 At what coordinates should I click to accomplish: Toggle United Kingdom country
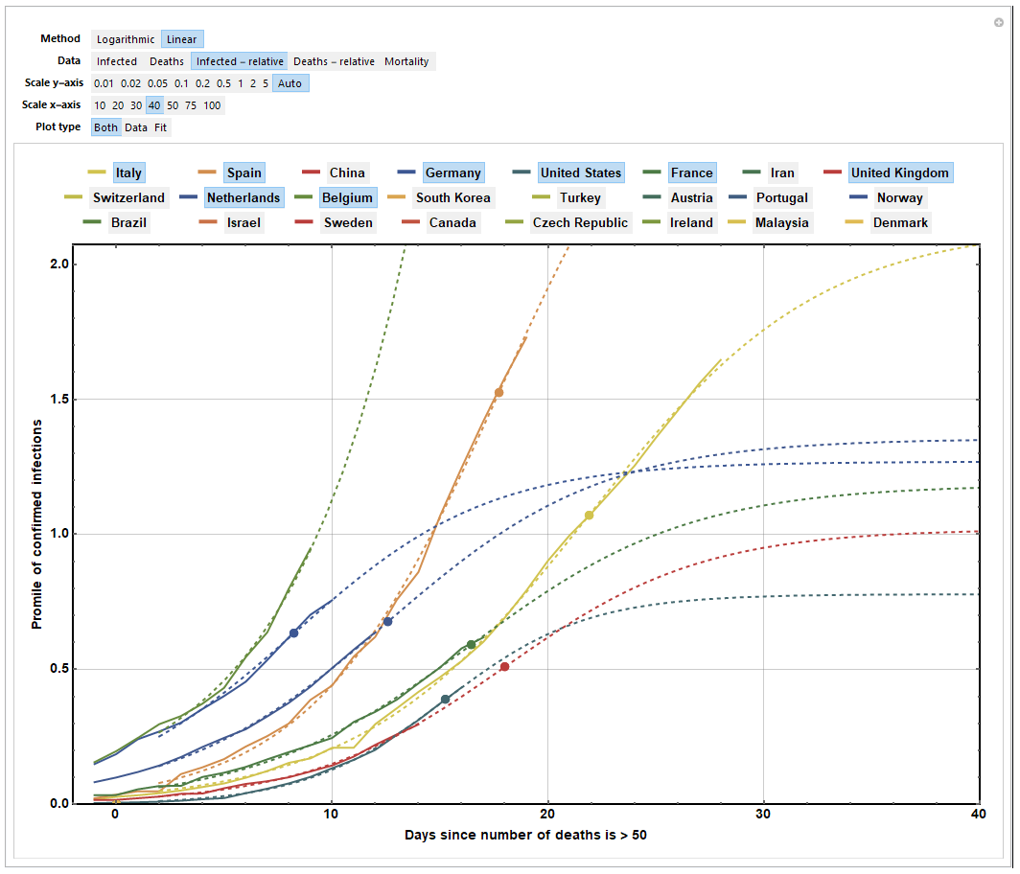click(x=900, y=172)
